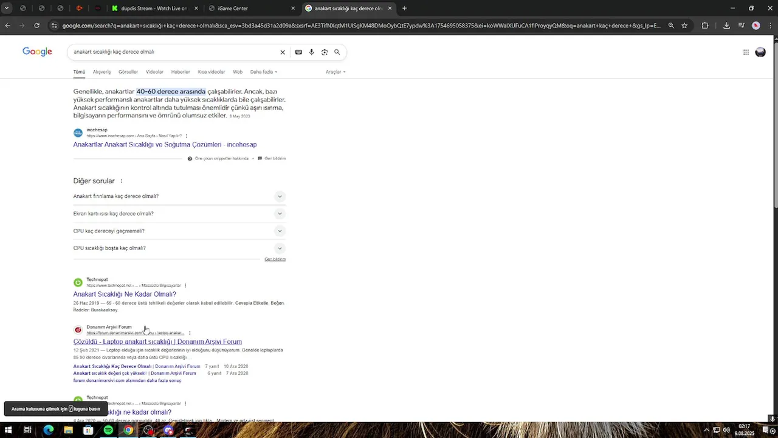Viewport: 778px width, 438px height.
Task: Expand 'CPU kaç dereceyi geçmemeli?' question
Action: (179, 231)
